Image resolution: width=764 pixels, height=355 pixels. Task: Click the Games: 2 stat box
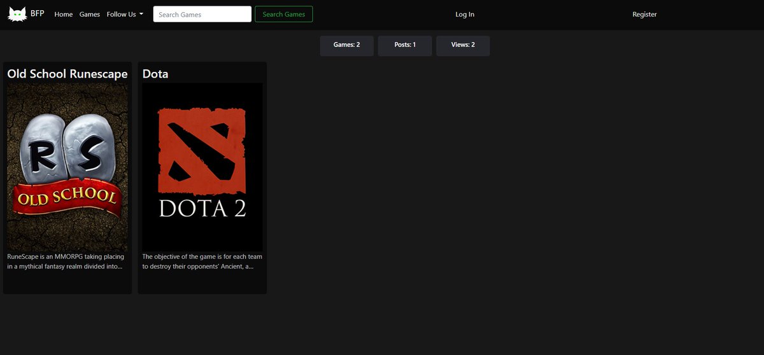pyautogui.click(x=347, y=45)
